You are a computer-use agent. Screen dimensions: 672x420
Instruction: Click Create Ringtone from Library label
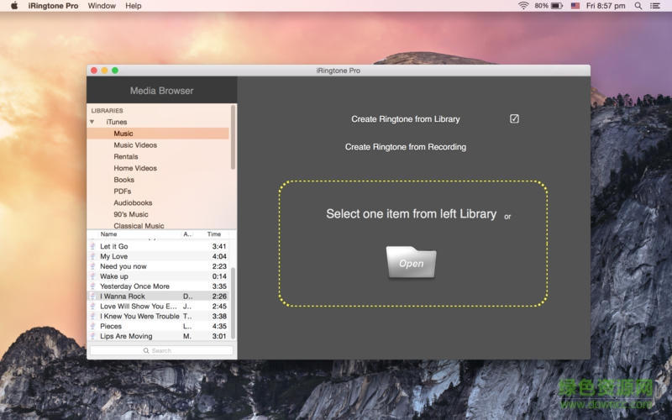click(406, 119)
